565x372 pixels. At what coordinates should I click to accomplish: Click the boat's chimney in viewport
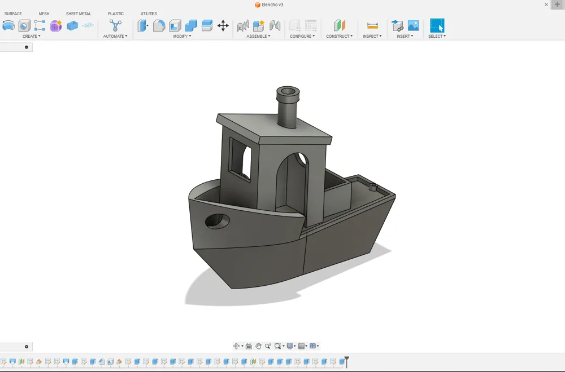[x=288, y=107]
